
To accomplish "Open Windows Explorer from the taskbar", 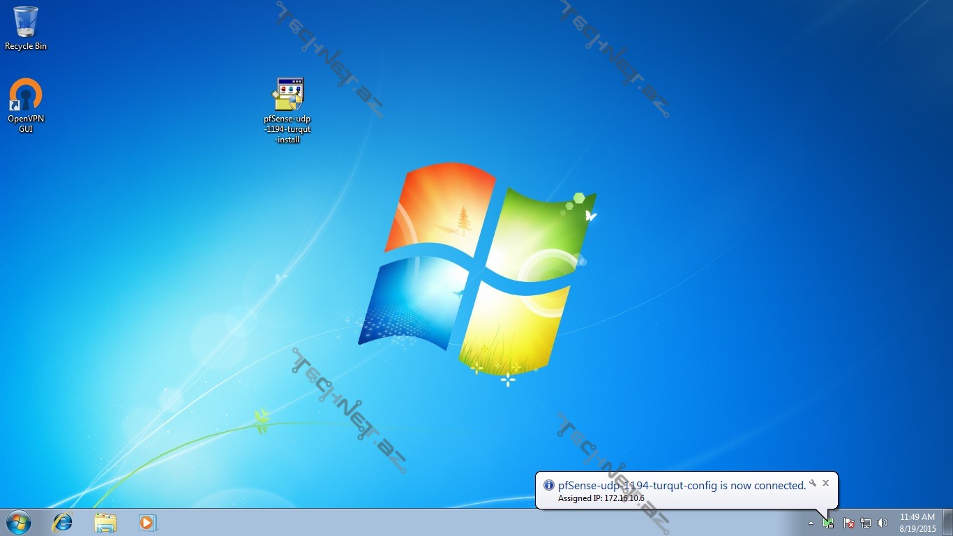I will coord(105,522).
